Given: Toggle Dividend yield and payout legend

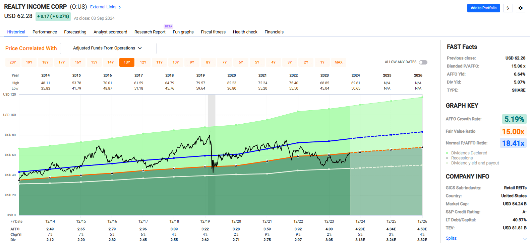Looking at the screenshot, I should pyautogui.click(x=475, y=163).
